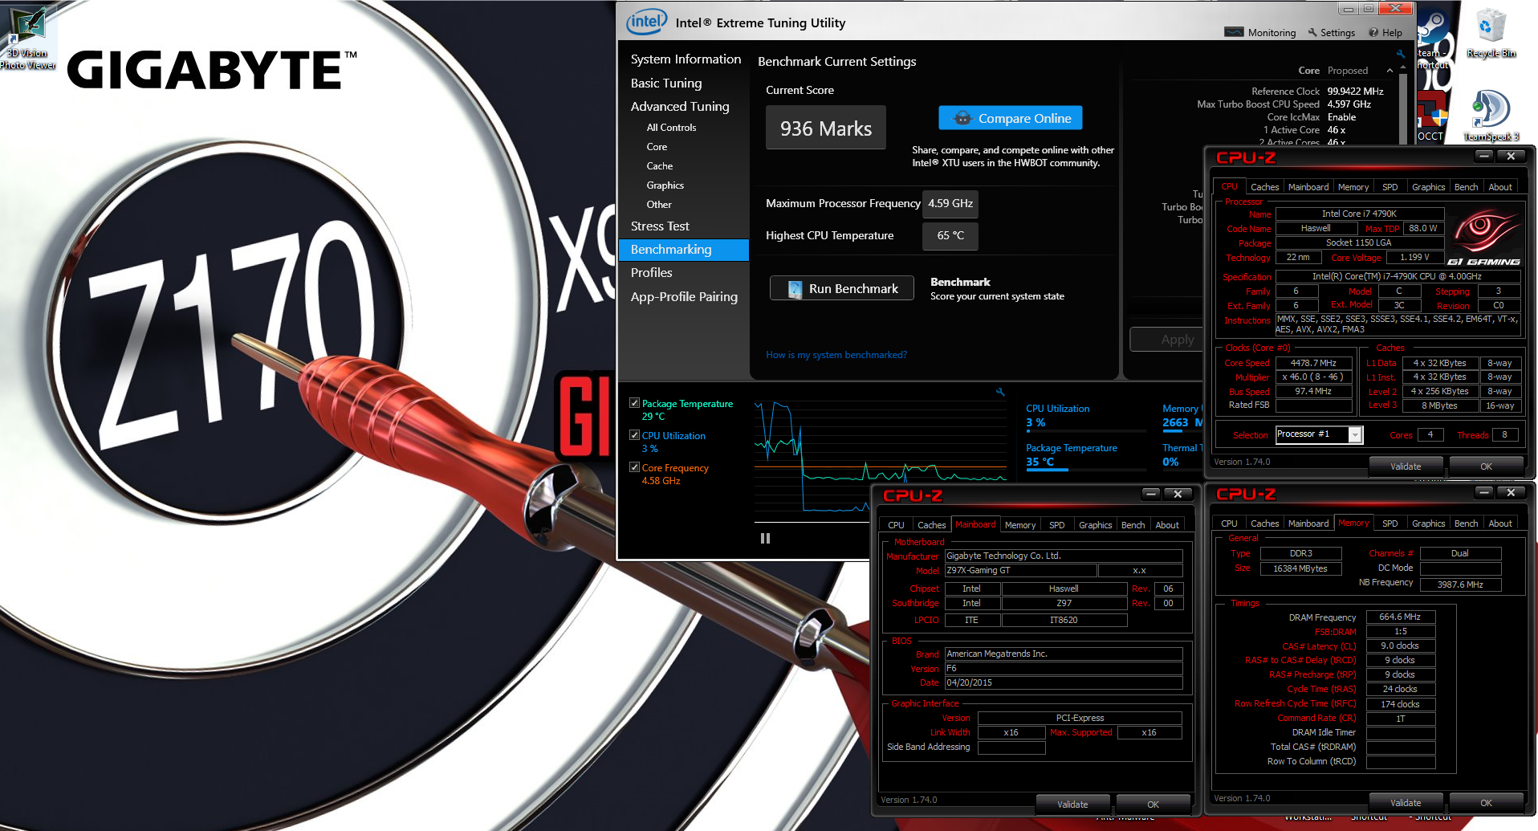Viewport: 1538px width, 831px height.
Task: Open SPD tab in Memory CPU-Z window
Action: point(1389,523)
